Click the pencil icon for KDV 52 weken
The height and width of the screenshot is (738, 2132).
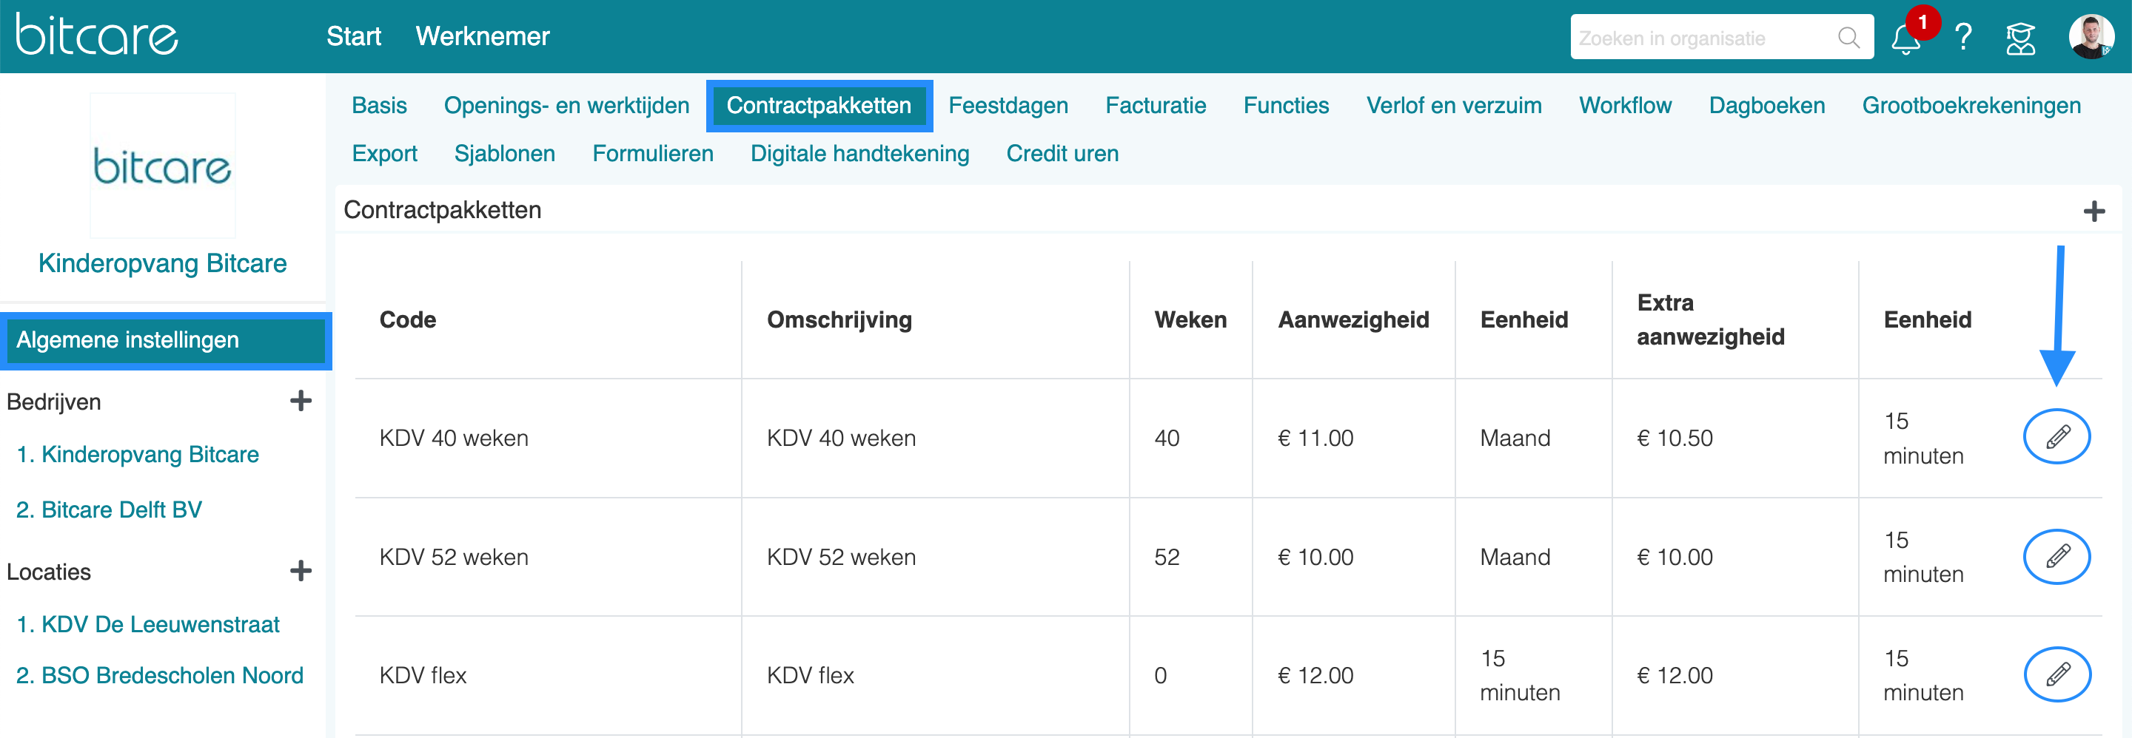(x=2056, y=556)
